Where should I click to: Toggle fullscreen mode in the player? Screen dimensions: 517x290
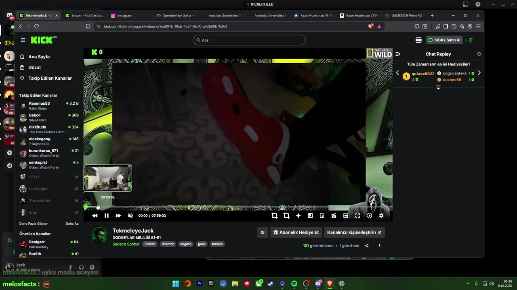point(357,215)
